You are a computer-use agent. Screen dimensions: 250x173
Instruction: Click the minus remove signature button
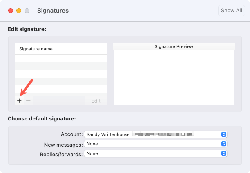point(28,100)
